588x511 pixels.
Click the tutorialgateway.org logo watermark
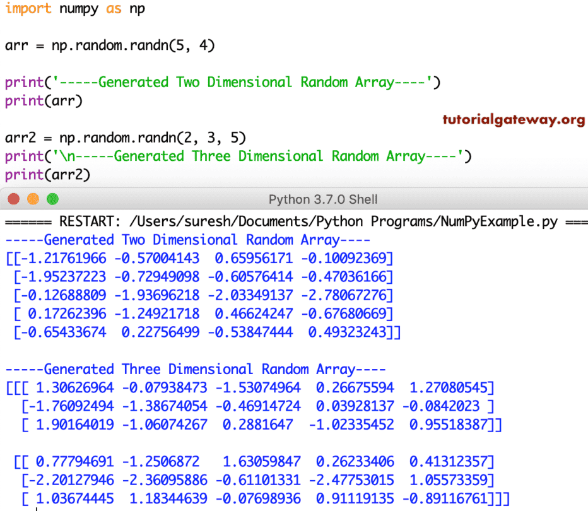click(x=514, y=119)
